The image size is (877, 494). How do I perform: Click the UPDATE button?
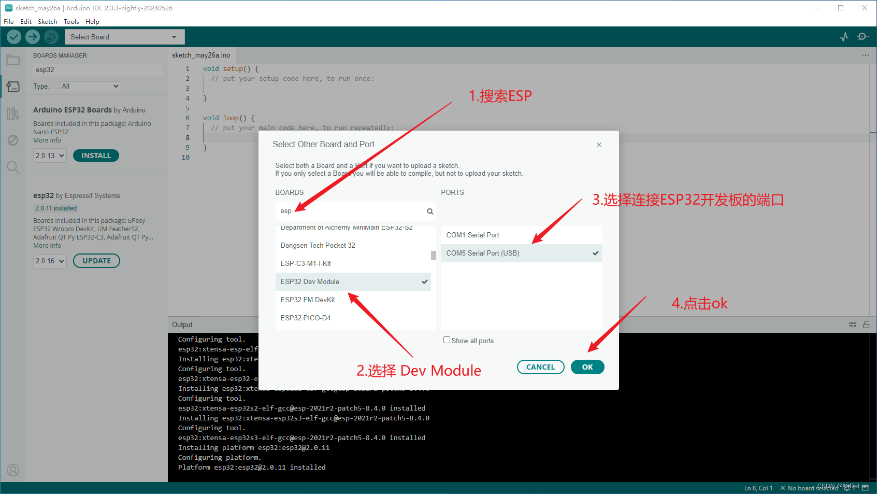[96, 261]
